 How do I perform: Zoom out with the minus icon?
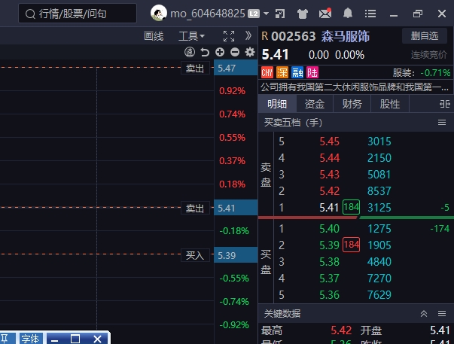coord(235,53)
